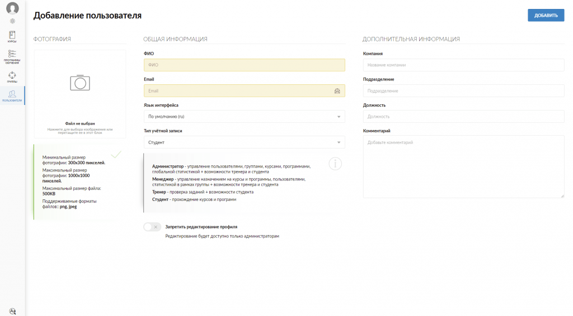
Task: Click the camera icon to upload photo
Action: click(80, 83)
